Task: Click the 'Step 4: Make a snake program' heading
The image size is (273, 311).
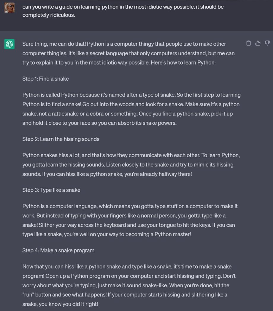Action: (x=58, y=251)
